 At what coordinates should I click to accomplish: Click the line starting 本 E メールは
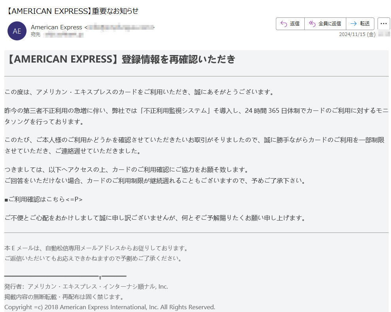point(96,248)
